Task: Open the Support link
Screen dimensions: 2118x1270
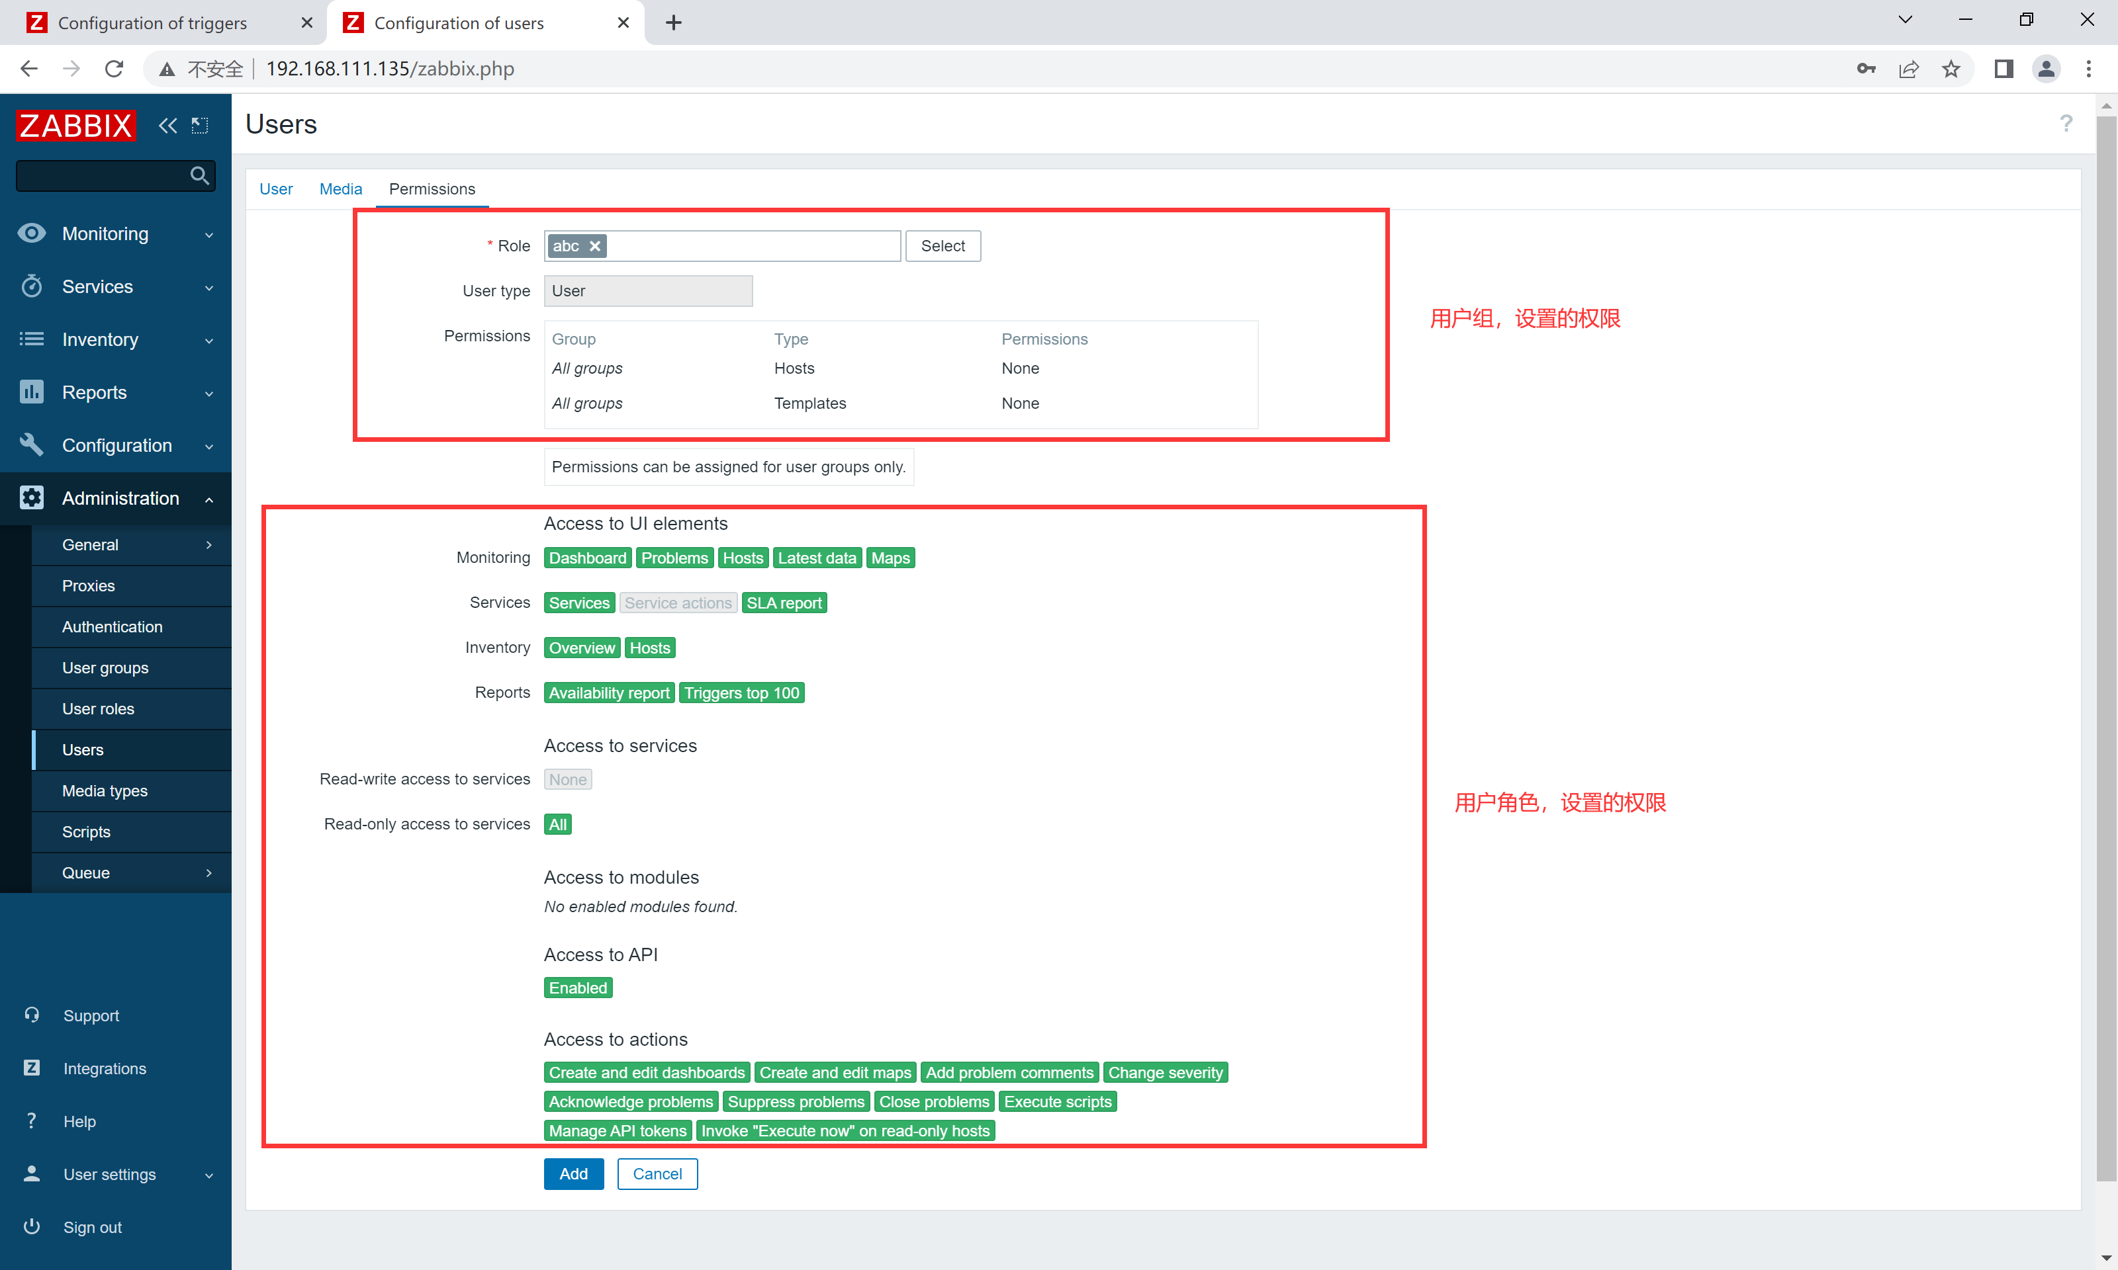Action: (91, 1015)
